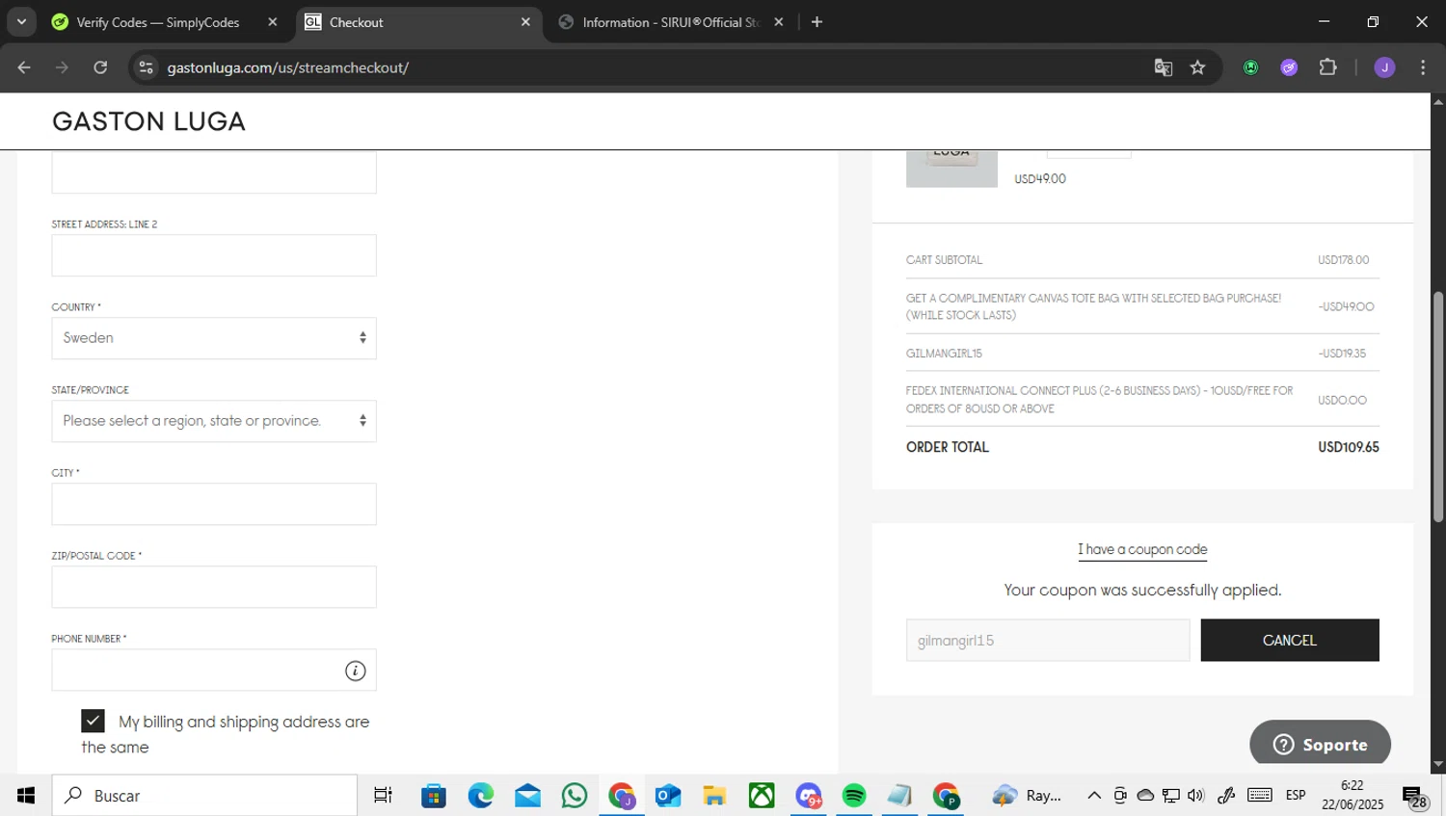Switch to Verify Codes SimplyCodes tab
1446x816 pixels.
(159, 22)
